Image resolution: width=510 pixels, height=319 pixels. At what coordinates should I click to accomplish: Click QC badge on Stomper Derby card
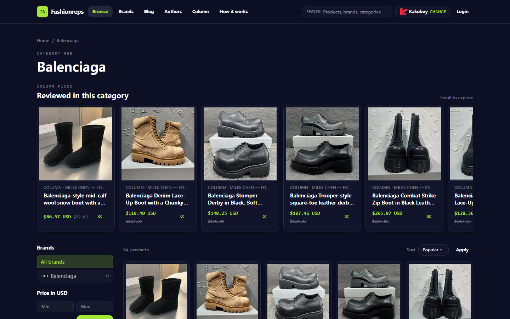click(x=265, y=217)
